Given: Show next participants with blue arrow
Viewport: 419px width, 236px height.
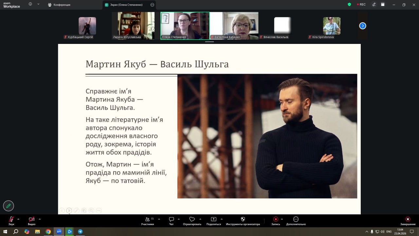Looking at the screenshot, I should click(x=362, y=26).
